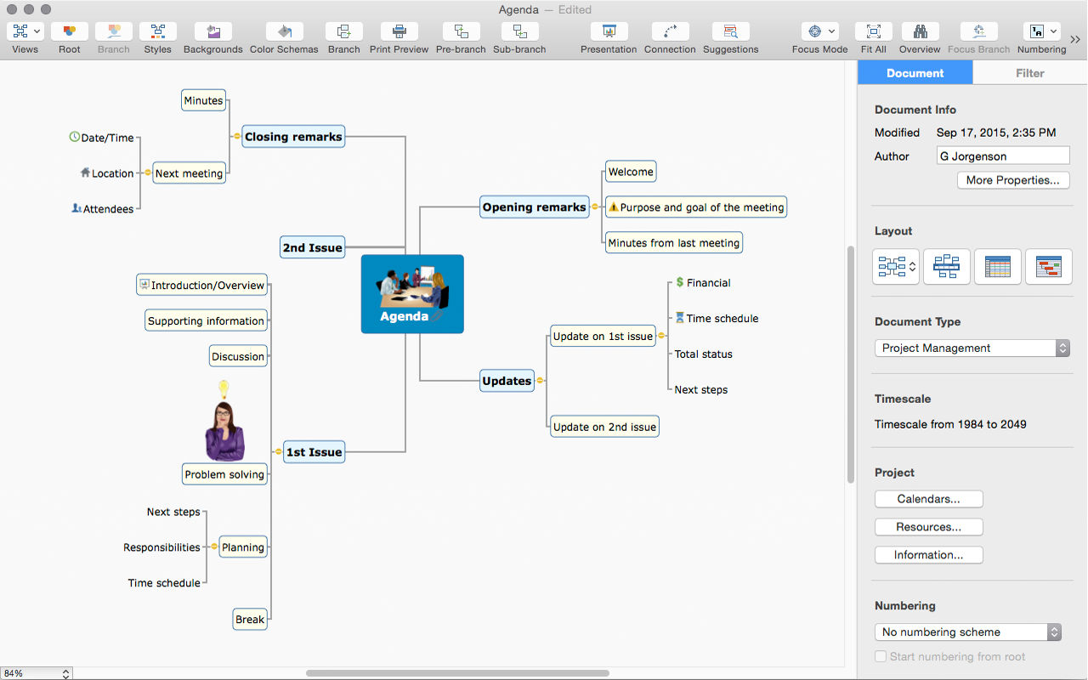1088x680 pixels.
Task: Select the Document tab
Action: [915, 73]
